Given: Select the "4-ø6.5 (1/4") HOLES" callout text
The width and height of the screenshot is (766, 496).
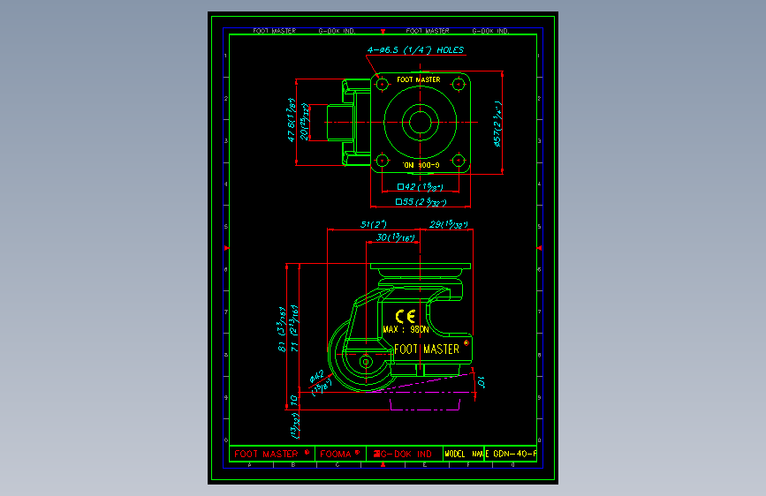Looking at the screenshot, I should tap(415, 49).
